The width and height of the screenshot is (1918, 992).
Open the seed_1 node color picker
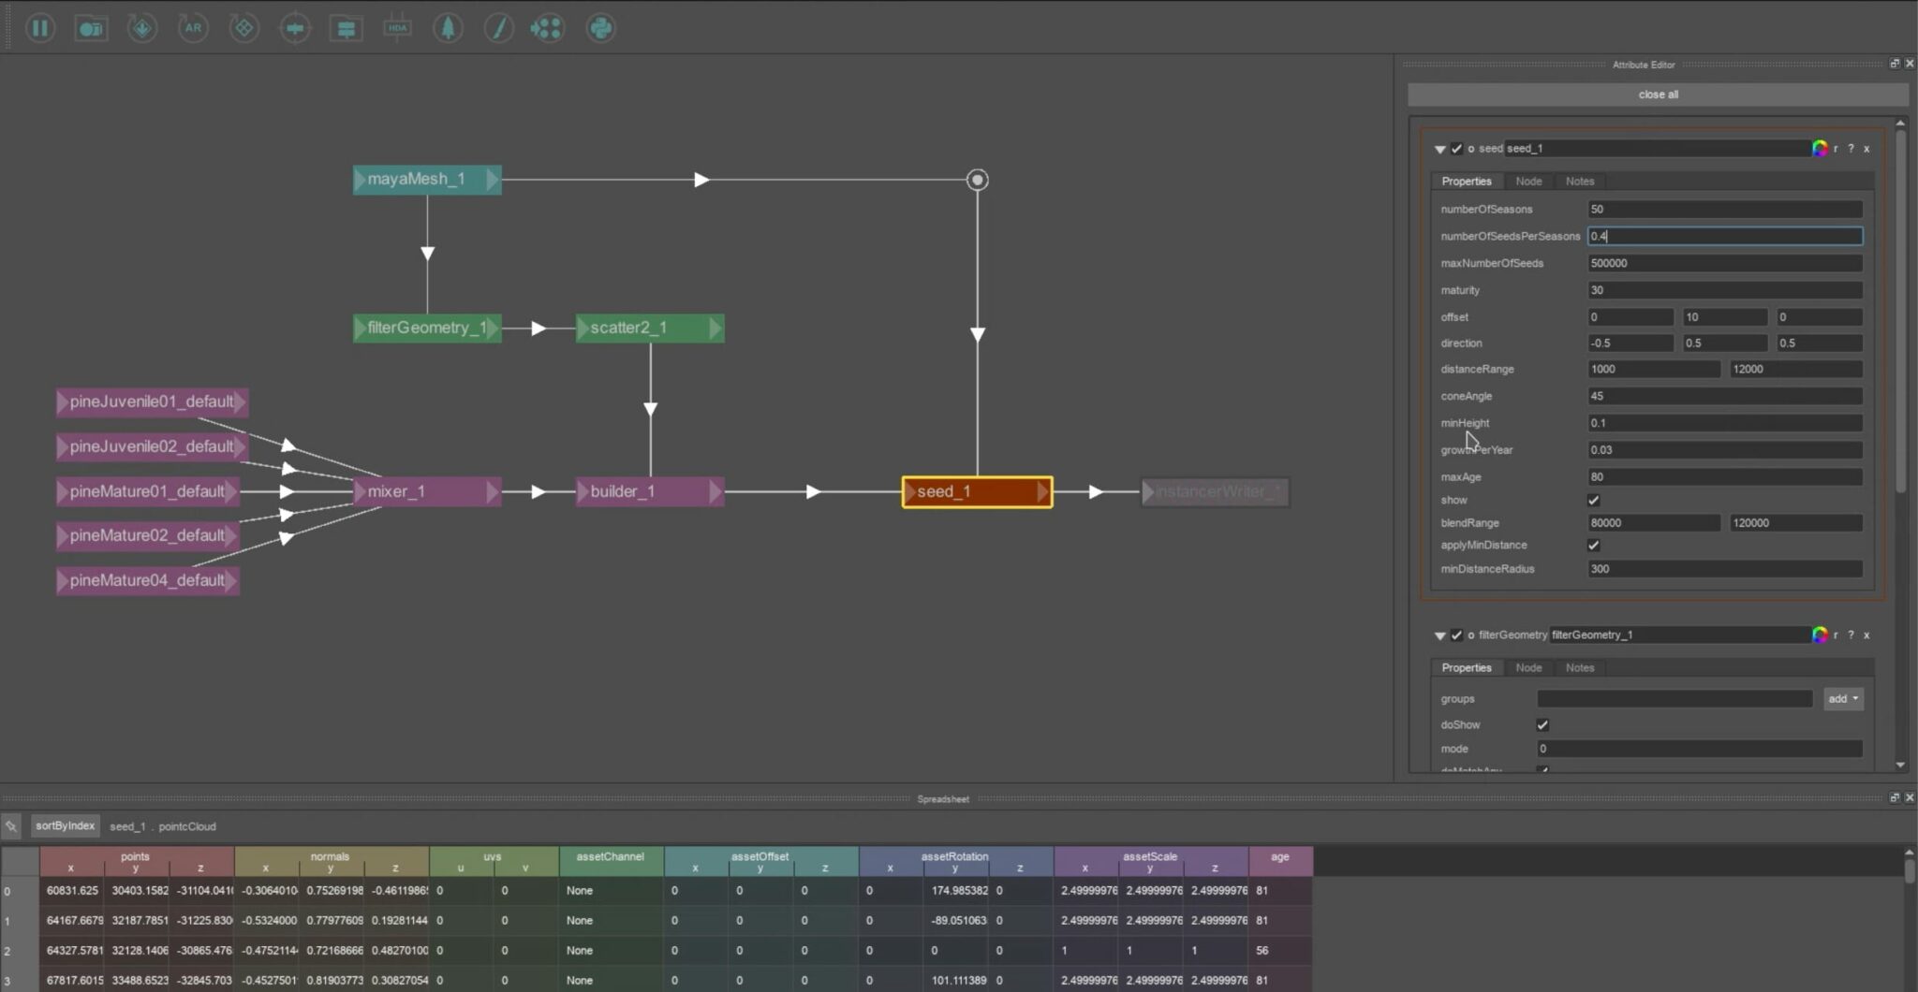(x=1820, y=148)
